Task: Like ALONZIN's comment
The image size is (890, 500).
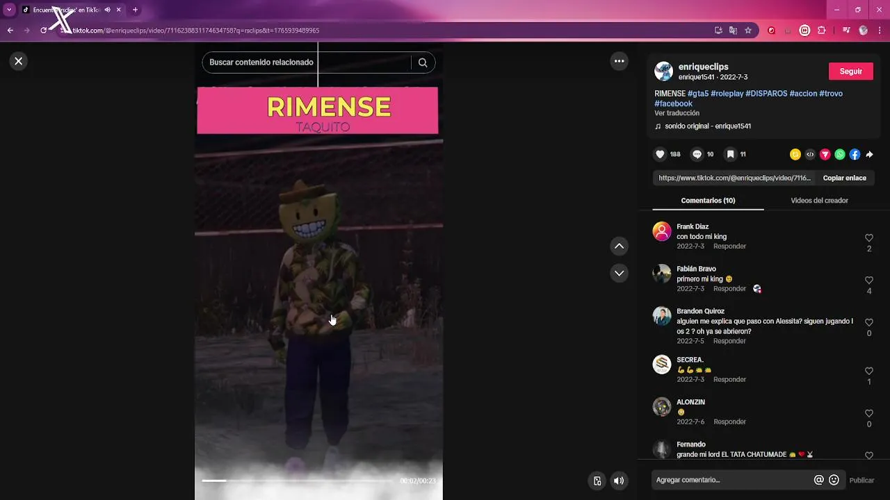Action: click(x=869, y=414)
